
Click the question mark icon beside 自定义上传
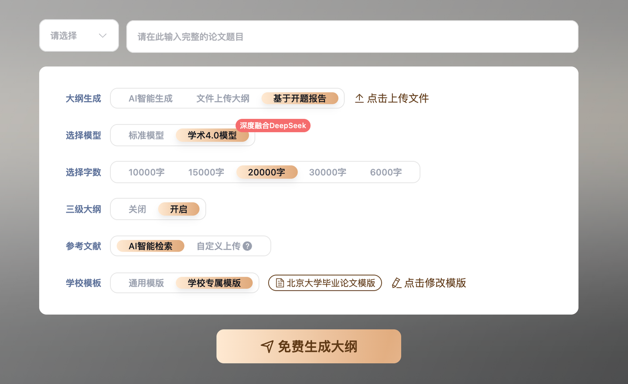pos(247,246)
